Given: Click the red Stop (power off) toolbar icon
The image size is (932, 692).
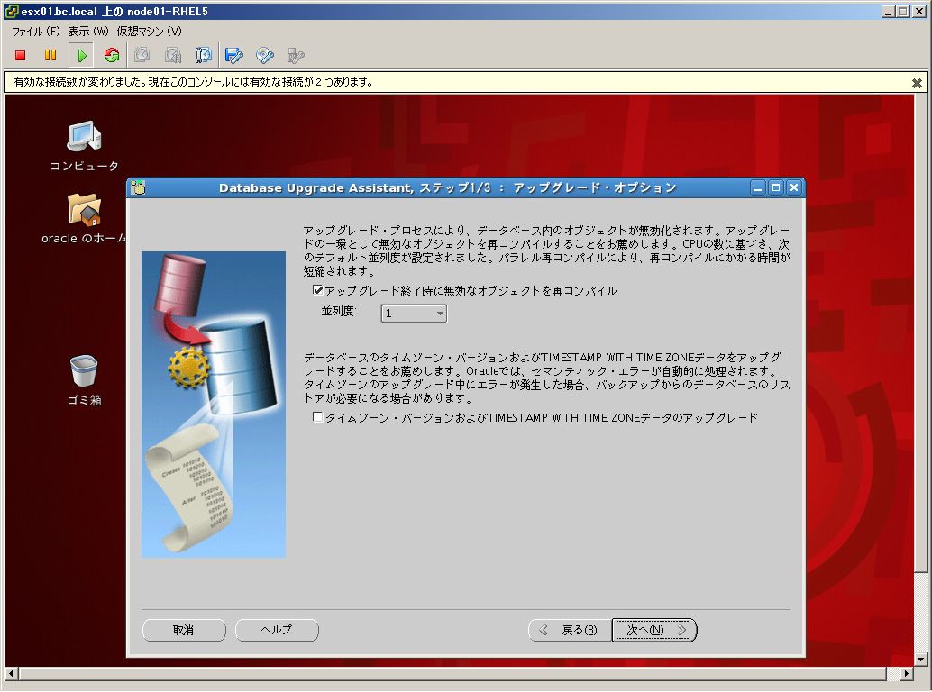Looking at the screenshot, I should 20,55.
